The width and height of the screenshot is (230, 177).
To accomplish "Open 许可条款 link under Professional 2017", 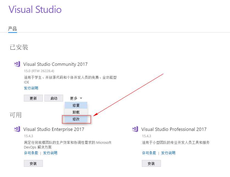I will (149, 153).
